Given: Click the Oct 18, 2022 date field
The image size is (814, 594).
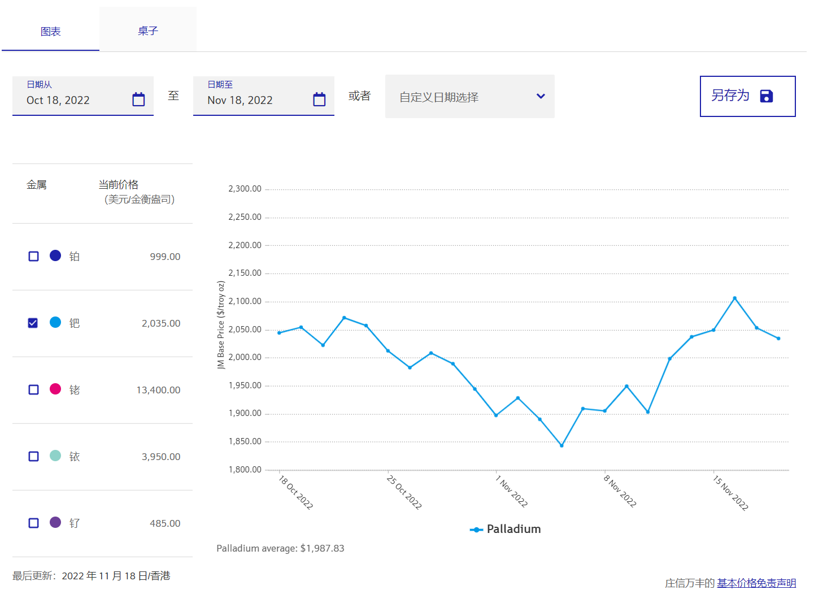Looking at the screenshot, I should [x=83, y=96].
